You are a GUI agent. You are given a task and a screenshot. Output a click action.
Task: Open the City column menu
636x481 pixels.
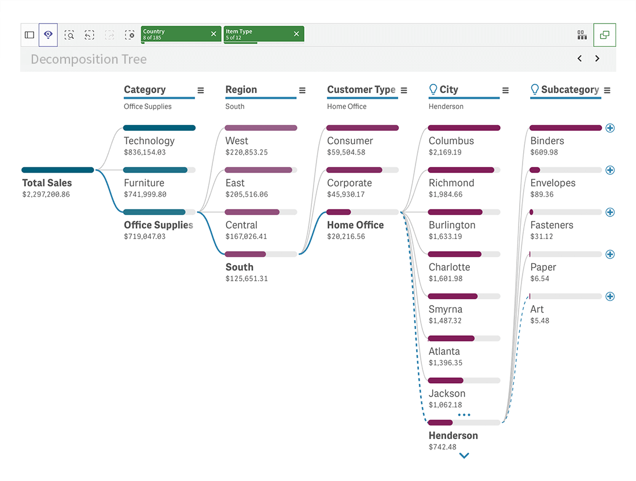pos(505,90)
